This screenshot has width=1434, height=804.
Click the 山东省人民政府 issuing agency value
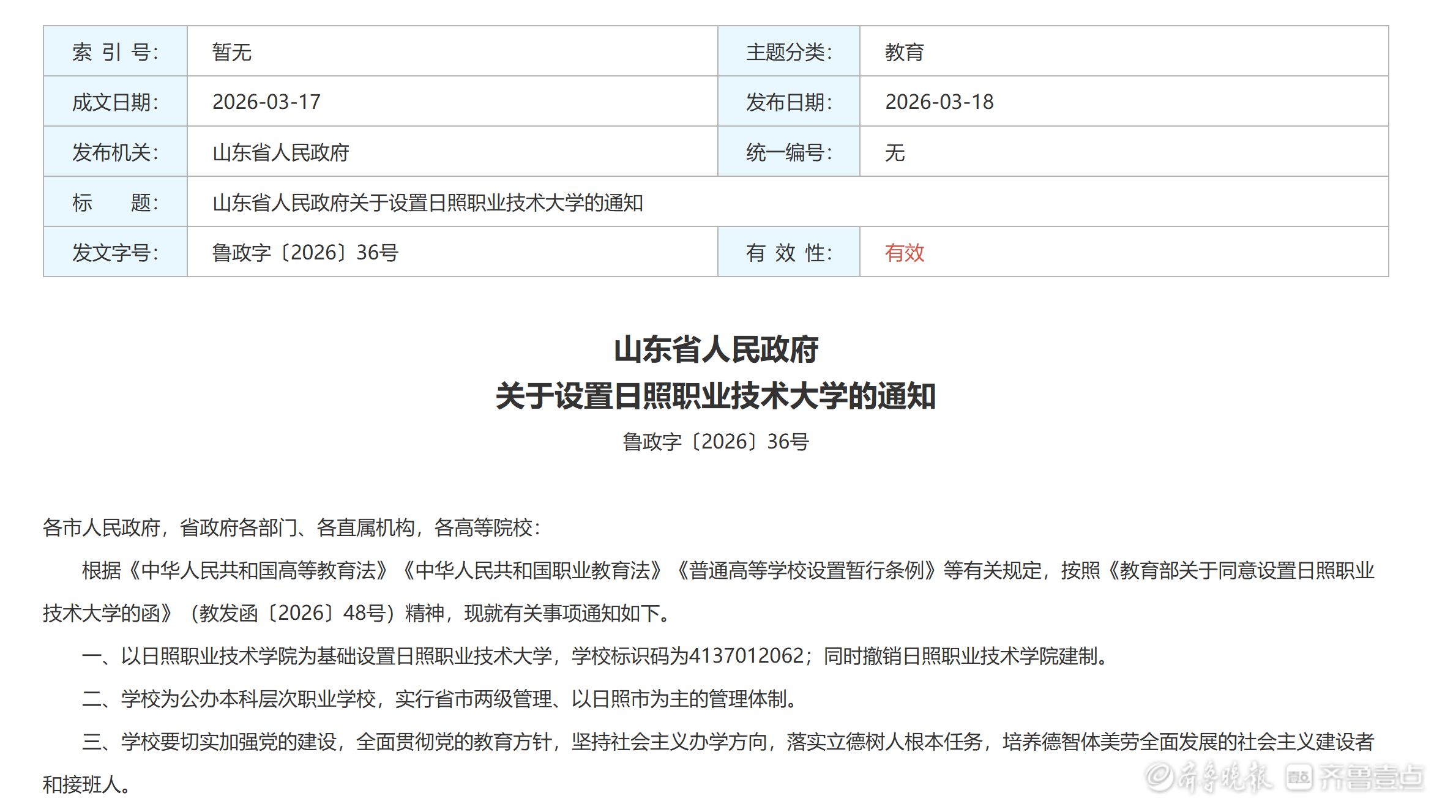click(280, 152)
